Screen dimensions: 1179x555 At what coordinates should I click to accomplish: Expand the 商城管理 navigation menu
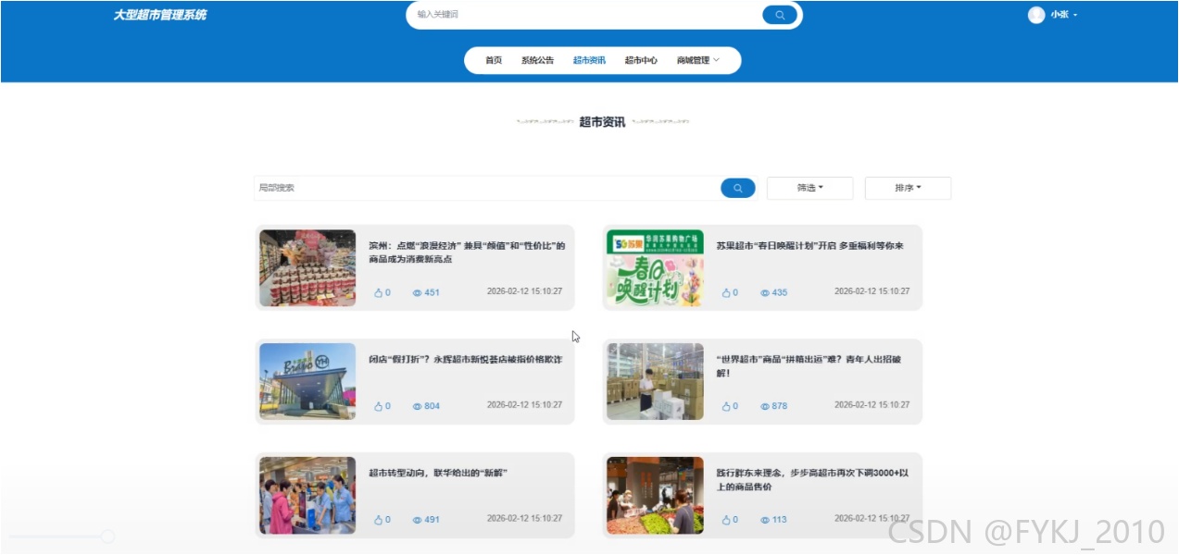(x=697, y=60)
